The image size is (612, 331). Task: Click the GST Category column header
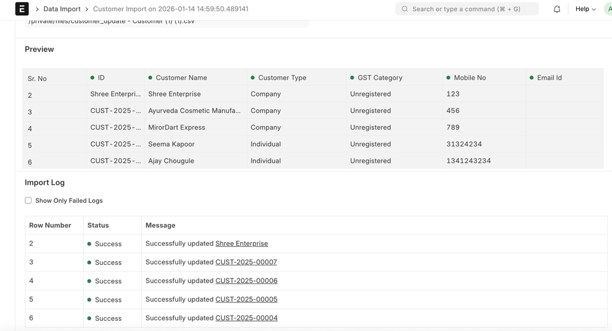click(380, 78)
